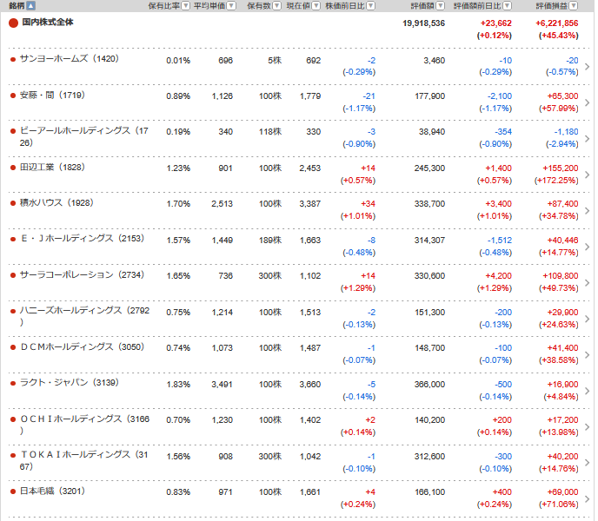Expand details chevron for ラクト・ジャパン row

click(588, 391)
